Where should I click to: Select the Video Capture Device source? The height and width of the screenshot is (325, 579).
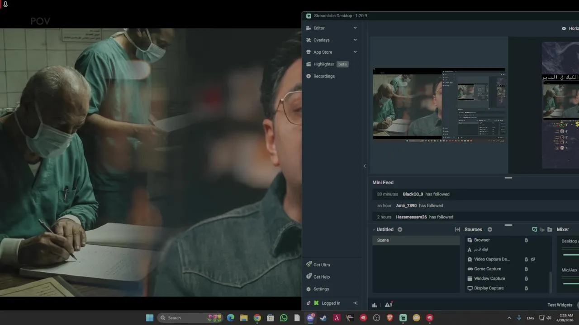(x=492, y=259)
